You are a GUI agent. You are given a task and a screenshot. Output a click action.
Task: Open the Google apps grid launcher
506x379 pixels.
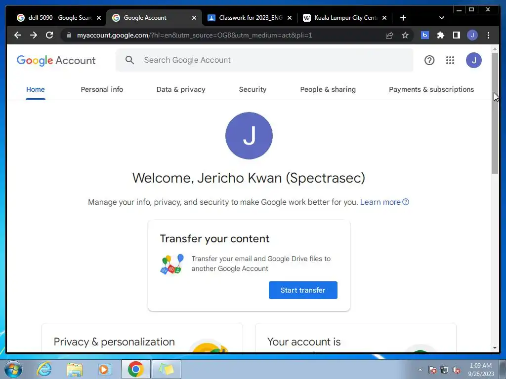point(450,60)
